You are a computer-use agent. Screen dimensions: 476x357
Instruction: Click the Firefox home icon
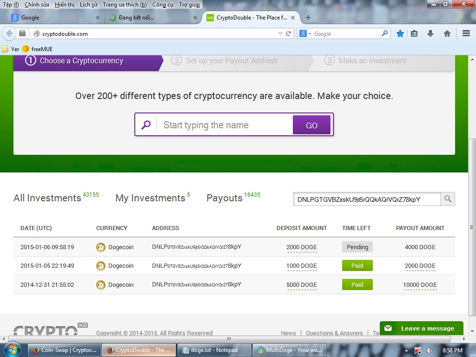pyautogui.click(x=447, y=33)
